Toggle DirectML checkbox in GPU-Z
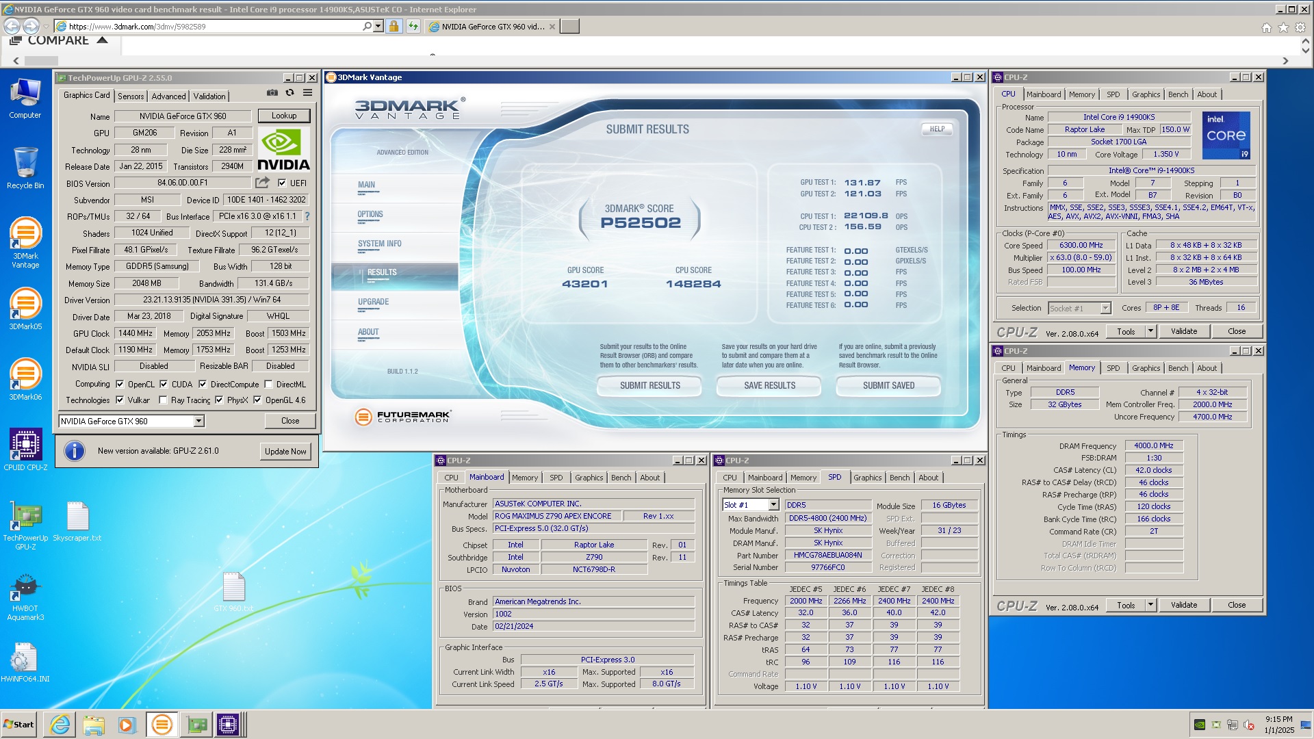 [268, 384]
